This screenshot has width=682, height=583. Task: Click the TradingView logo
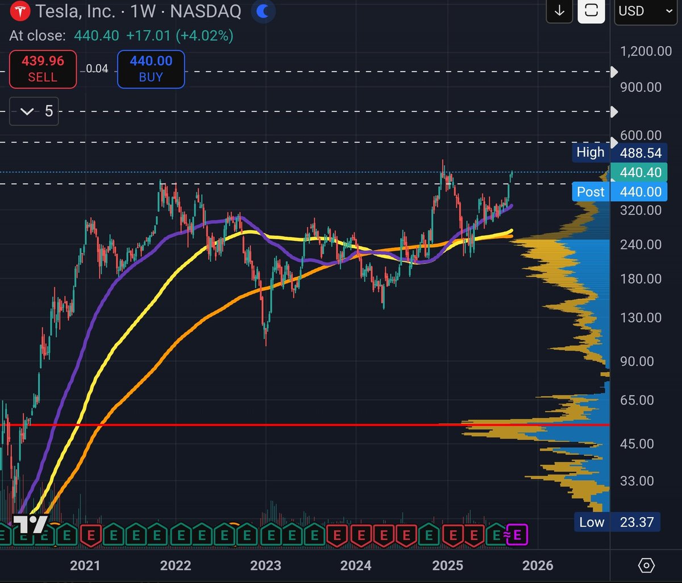click(30, 524)
